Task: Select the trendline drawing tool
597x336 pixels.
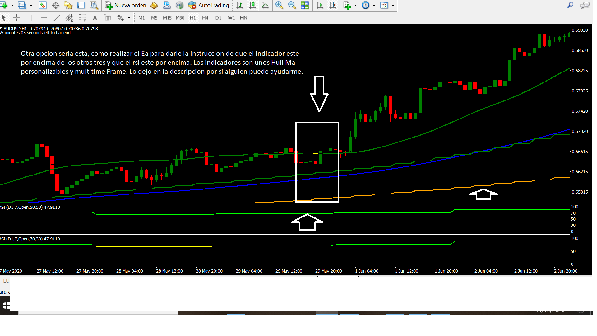Action: coord(57,18)
